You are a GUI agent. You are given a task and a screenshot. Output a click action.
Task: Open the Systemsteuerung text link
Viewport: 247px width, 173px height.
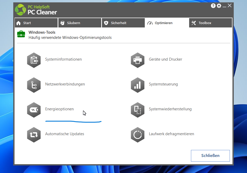[x=163, y=84]
